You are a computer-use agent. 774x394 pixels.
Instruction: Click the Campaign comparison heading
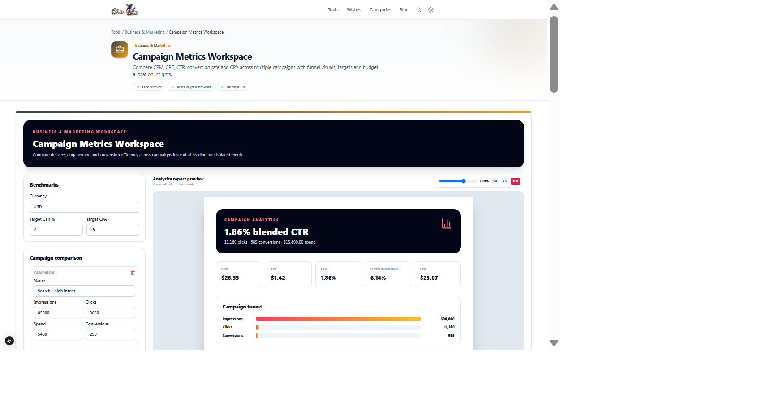tap(56, 258)
